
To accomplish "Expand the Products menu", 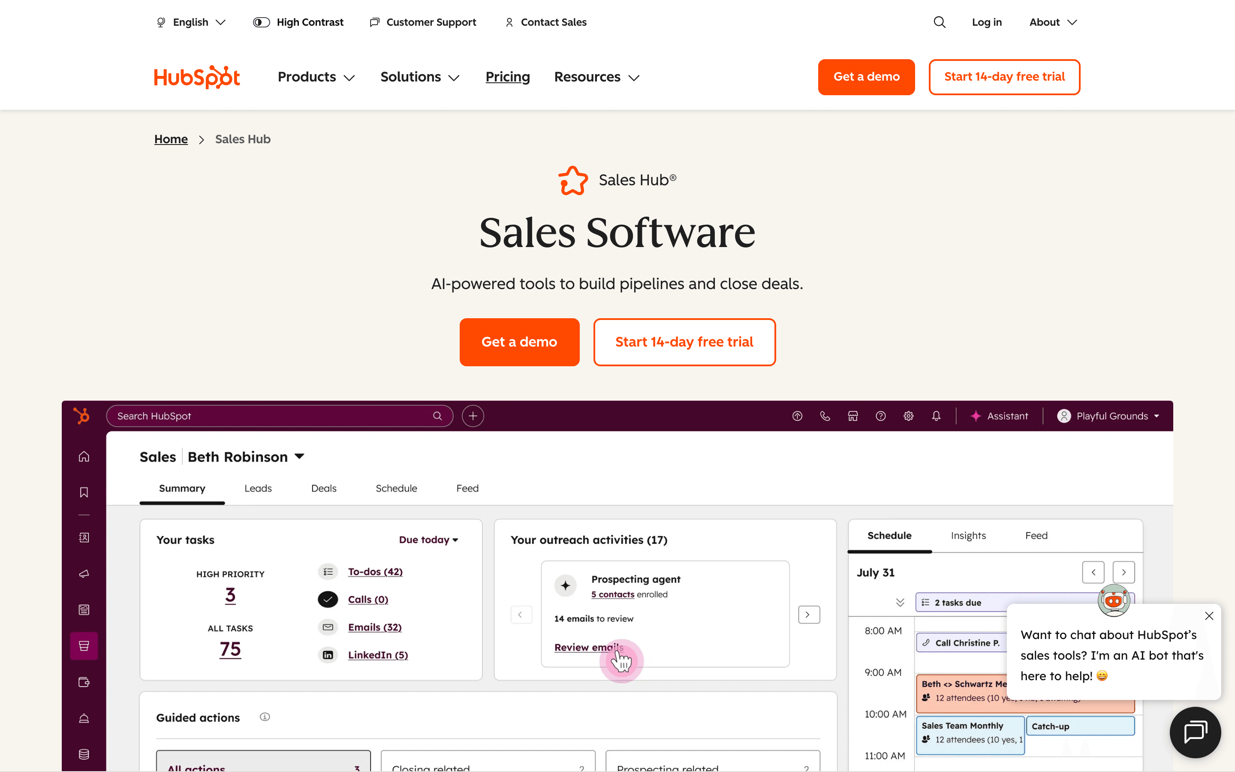I will pyautogui.click(x=316, y=77).
